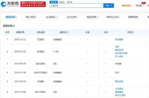Image resolution: width=149 pixels, height=98 pixels.
Task: Click the red official credit agency banner
Action: click(33, 4)
